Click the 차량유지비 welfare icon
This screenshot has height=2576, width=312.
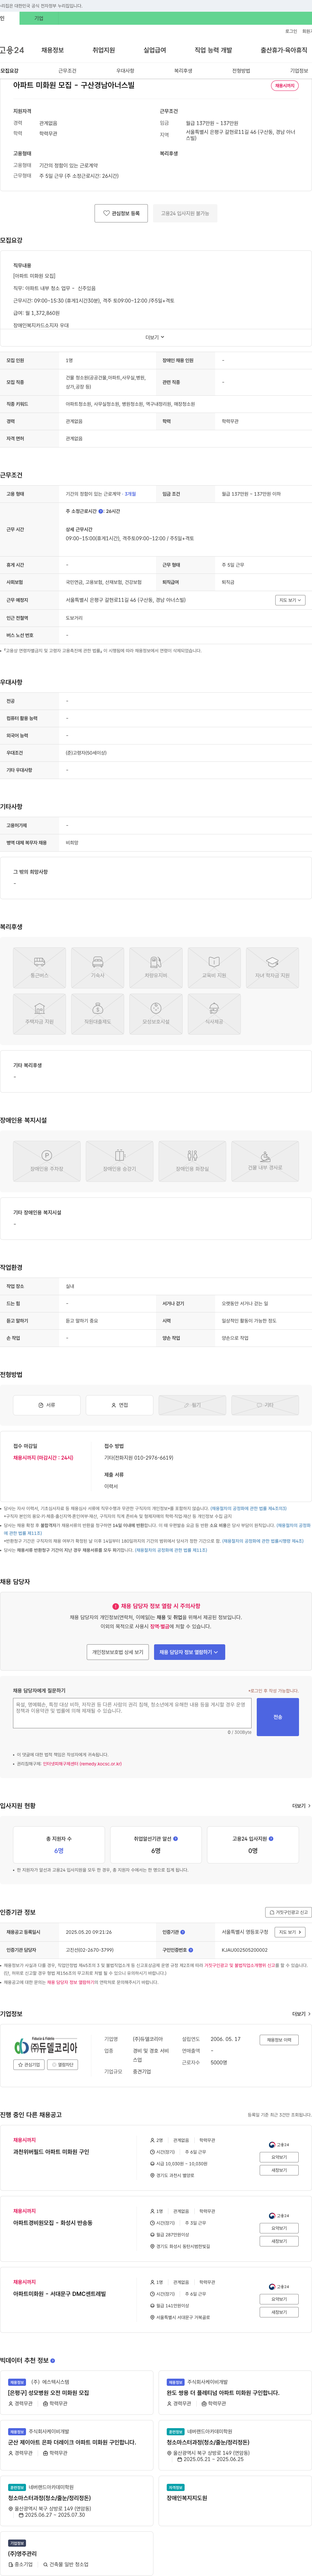(x=155, y=968)
